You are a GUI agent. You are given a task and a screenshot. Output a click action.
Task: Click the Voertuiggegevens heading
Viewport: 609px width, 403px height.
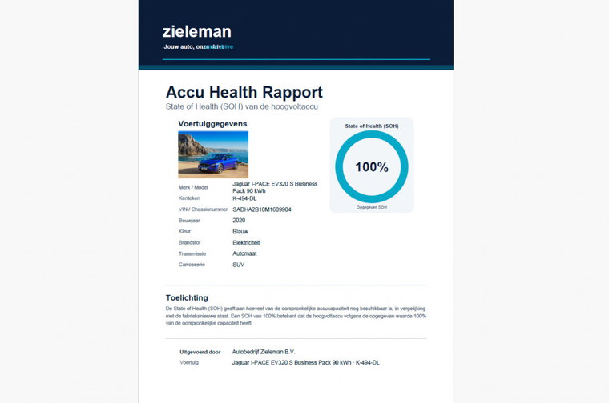point(212,124)
